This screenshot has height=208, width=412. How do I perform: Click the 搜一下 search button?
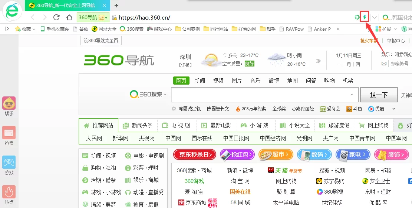(x=379, y=95)
